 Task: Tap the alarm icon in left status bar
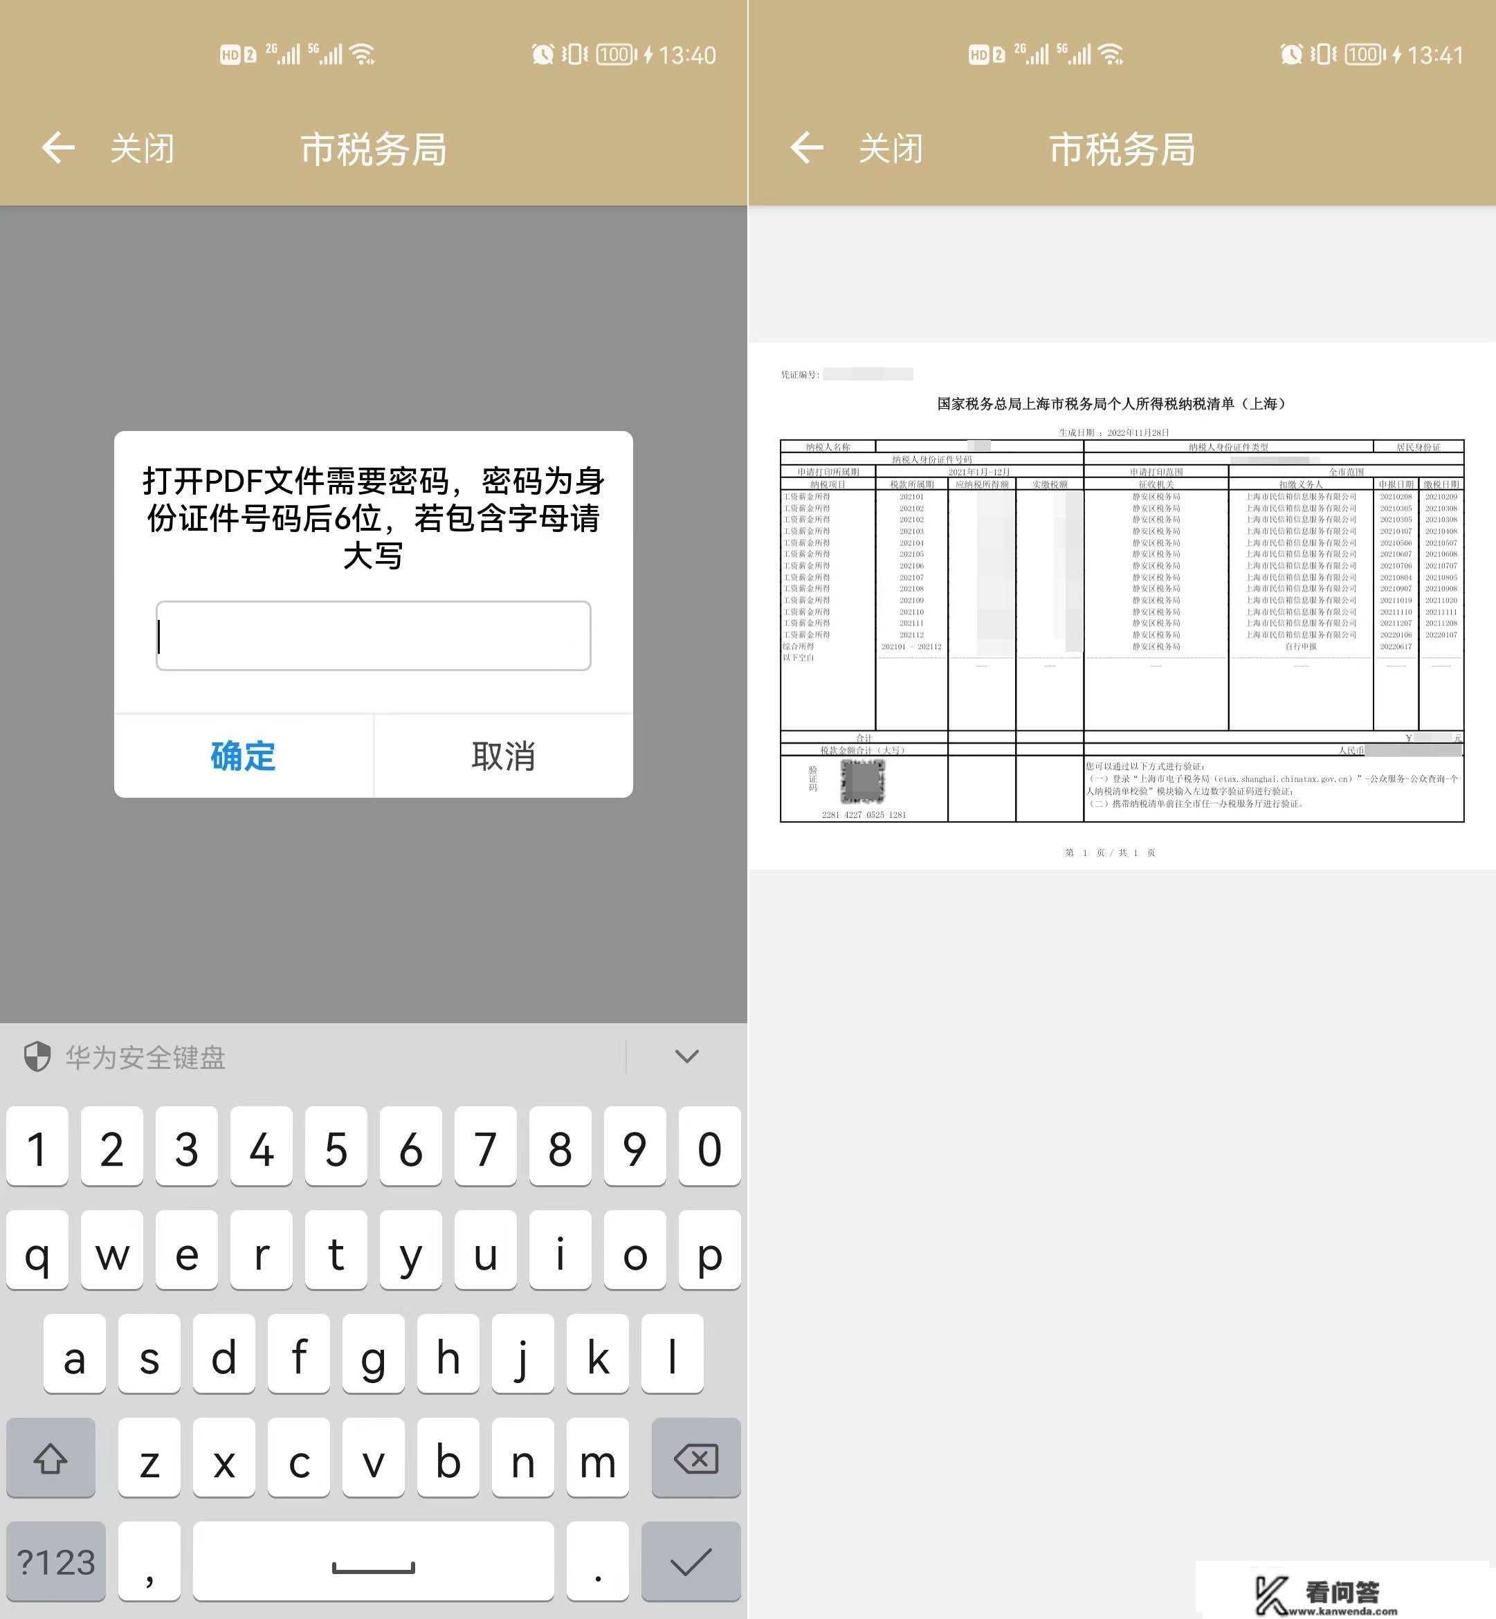coord(542,54)
